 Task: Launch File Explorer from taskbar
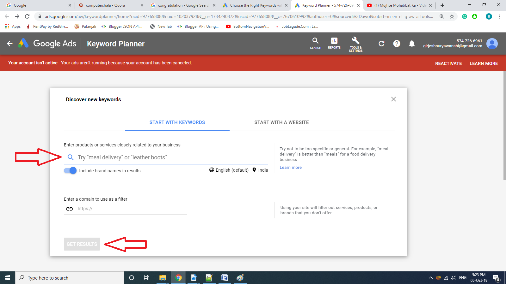163,278
